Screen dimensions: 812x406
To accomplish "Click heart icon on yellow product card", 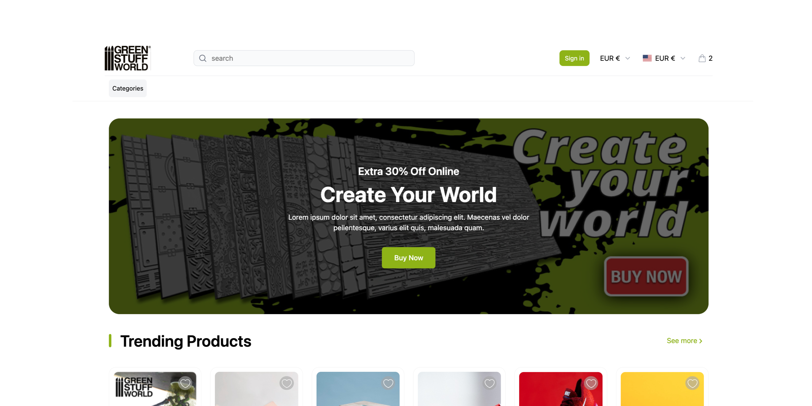I will [692, 383].
